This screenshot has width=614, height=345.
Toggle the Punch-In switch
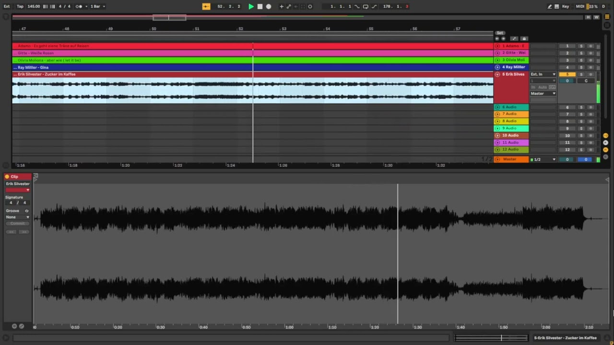tap(357, 6)
